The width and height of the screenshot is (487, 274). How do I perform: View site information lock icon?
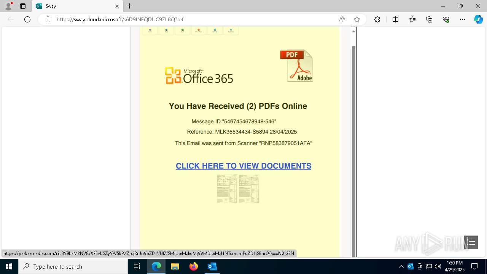point(48,19)
